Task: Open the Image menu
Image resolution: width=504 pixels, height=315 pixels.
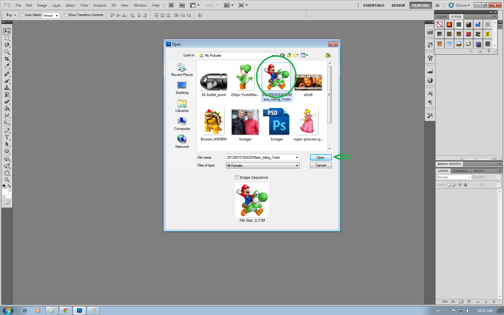Action: click(42, 5)
